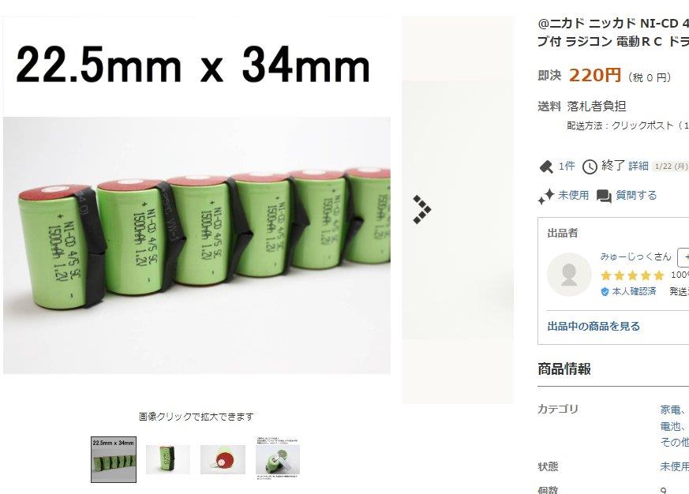Viewport: 689px width, 494px height.
Task: Click the next-image chevron arrow
Action: point(421,209)
